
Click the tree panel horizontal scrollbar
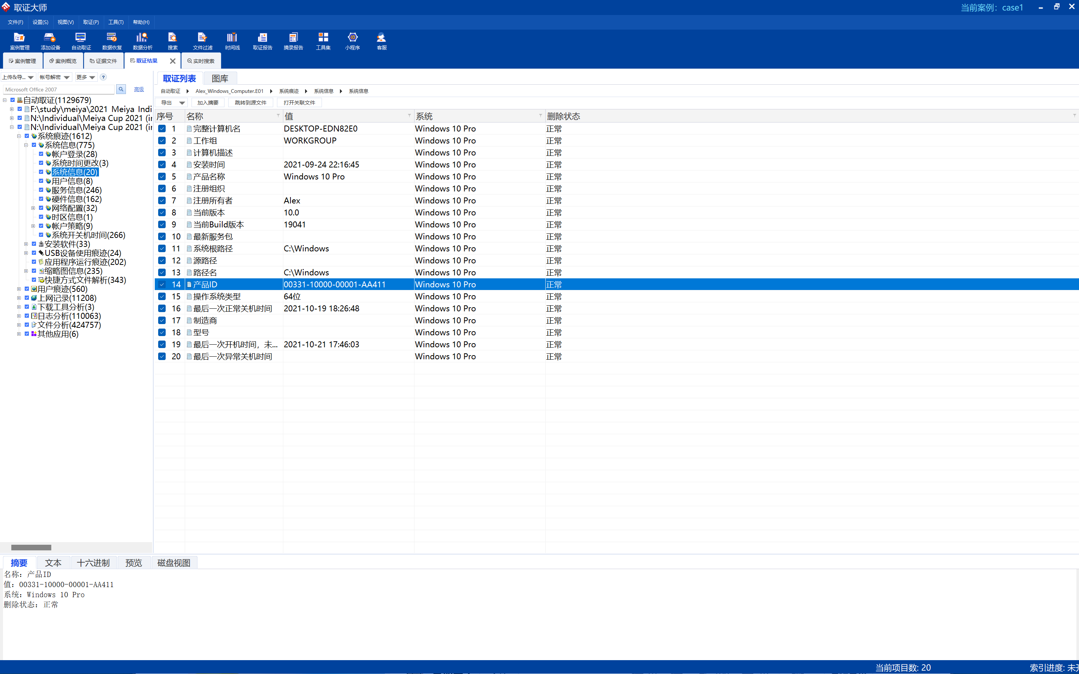tap(31, 547)
